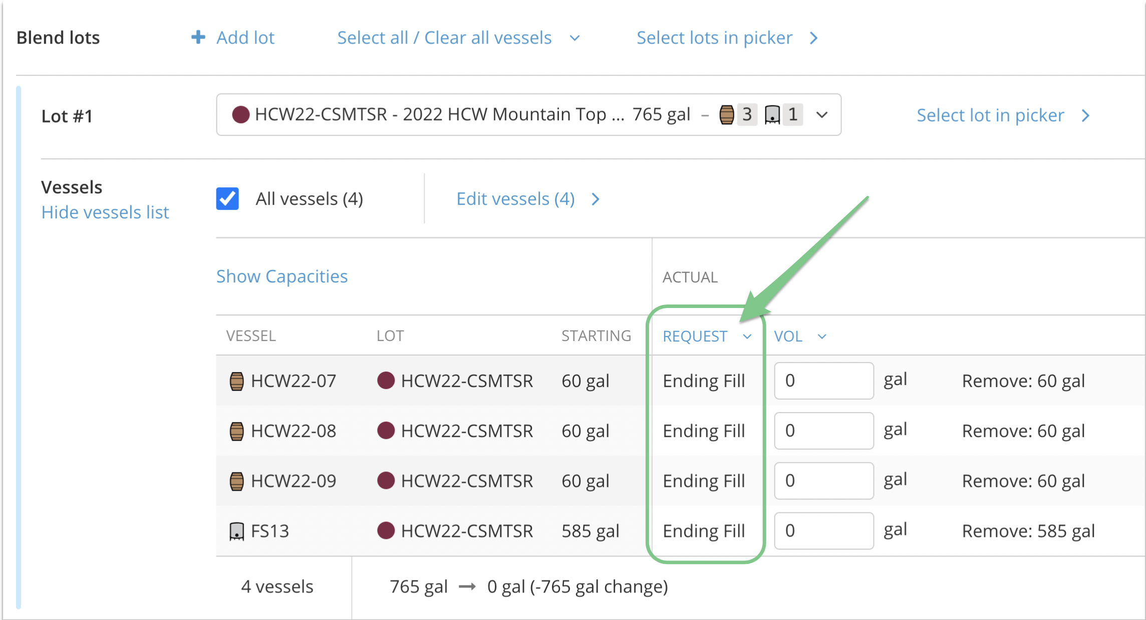Click the chevron arrow beside Select lots in picker

tap(814, 38)
